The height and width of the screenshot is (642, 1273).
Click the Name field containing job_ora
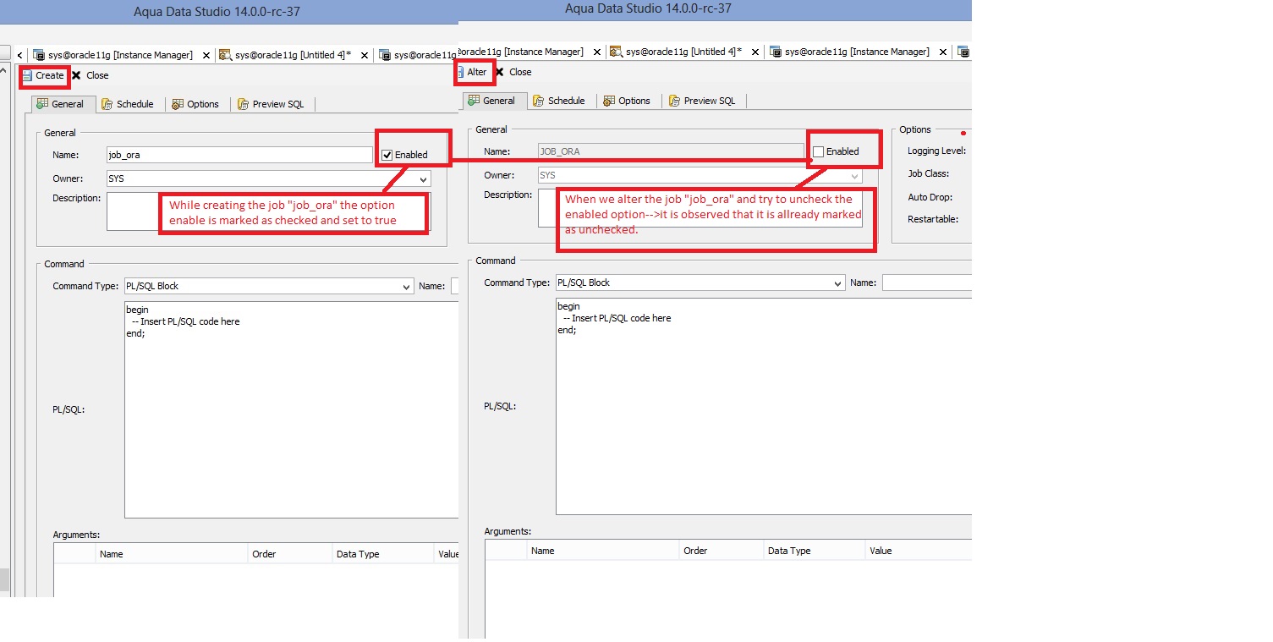pyautogui.click(x=239, y=155)
